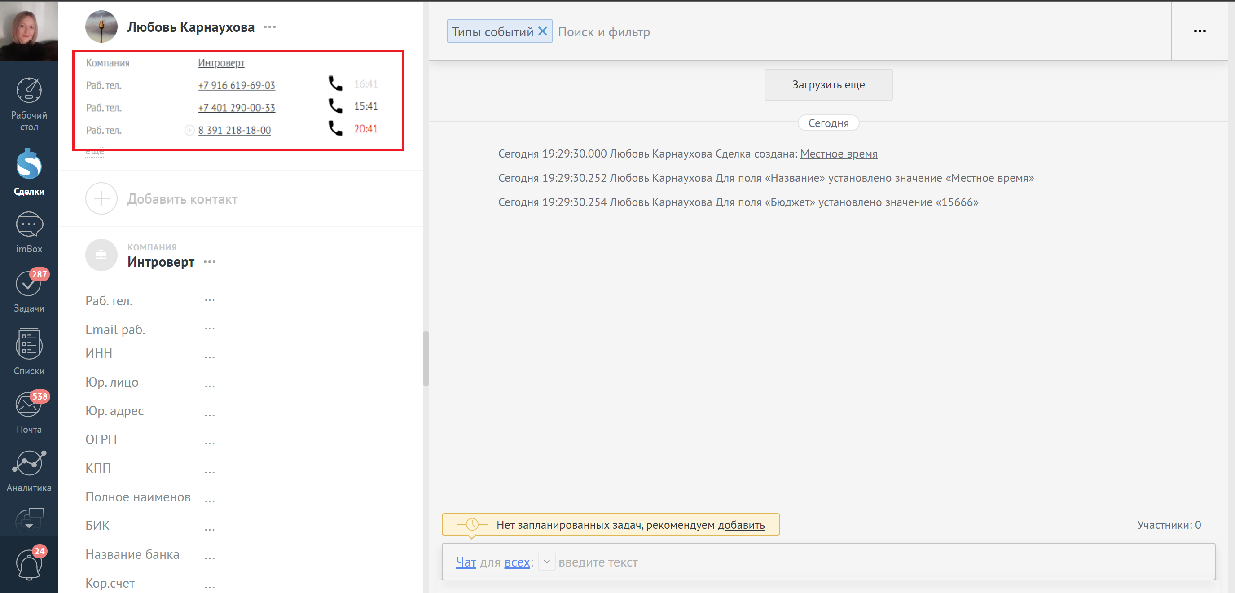Viewport: 1235px width, 593px height.
Task: Open the Рабочий стол dashboard icon
Action: click(29, 104)
